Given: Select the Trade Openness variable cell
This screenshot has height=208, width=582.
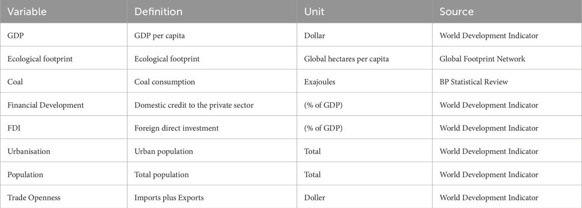Looking at the screenshot, I should pyautogui.click(x=64, y=198).
